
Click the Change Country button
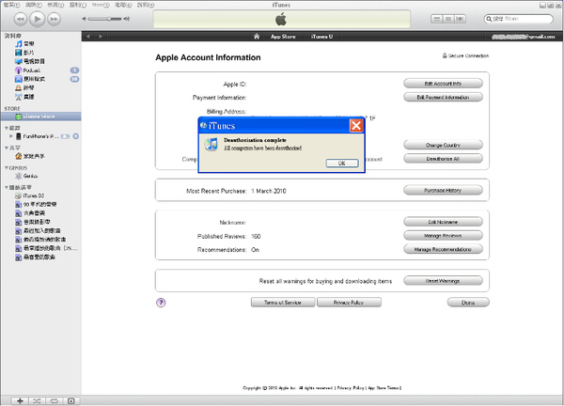click(443, 145)
